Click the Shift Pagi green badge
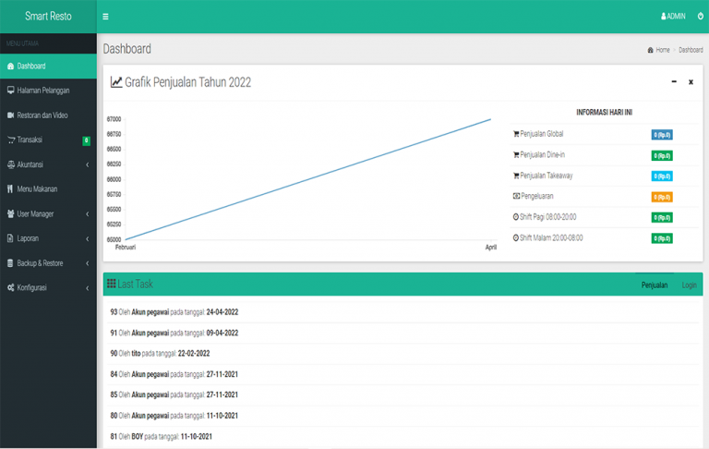Screen dimensions: 709x449 662,218
